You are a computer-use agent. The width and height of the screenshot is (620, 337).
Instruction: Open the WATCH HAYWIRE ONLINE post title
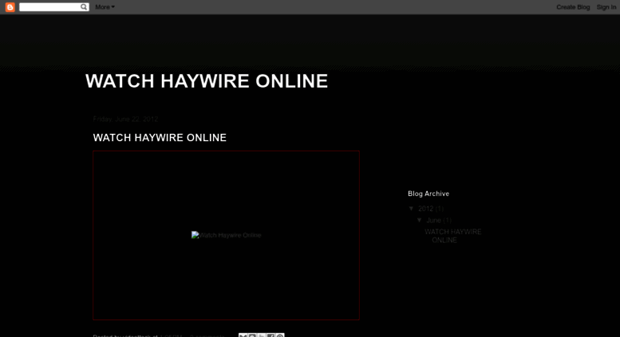[x=160, y=138]
